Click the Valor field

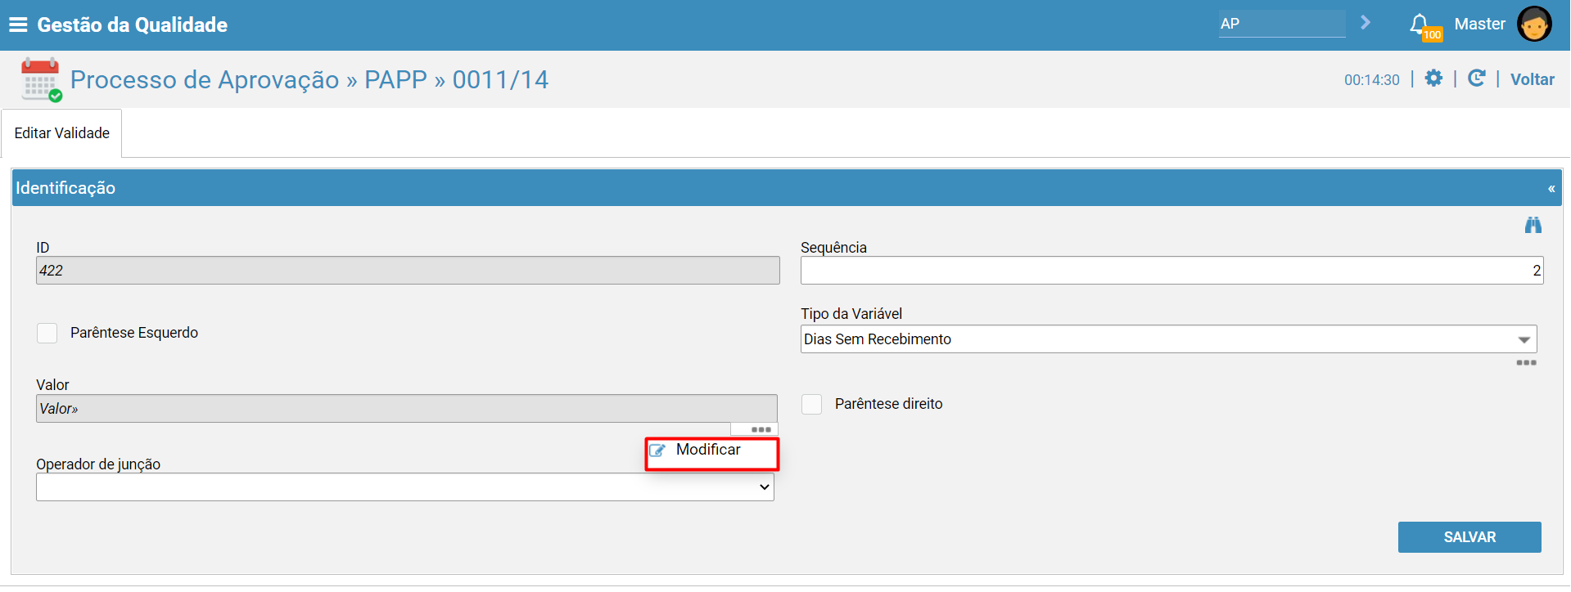407,409
